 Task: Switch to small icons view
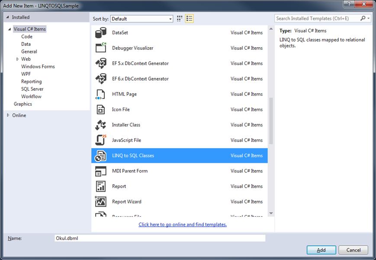pos(180,19)
